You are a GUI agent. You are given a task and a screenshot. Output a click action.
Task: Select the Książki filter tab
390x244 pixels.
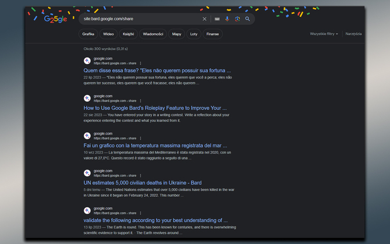tap(128, 34)
